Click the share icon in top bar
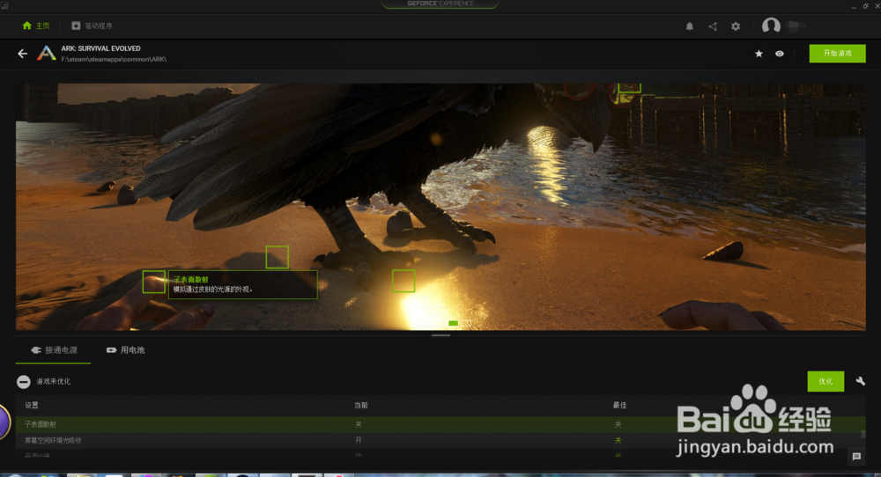Image resolution: width=881 pixels, height=477 pixels. pos(713,26)
